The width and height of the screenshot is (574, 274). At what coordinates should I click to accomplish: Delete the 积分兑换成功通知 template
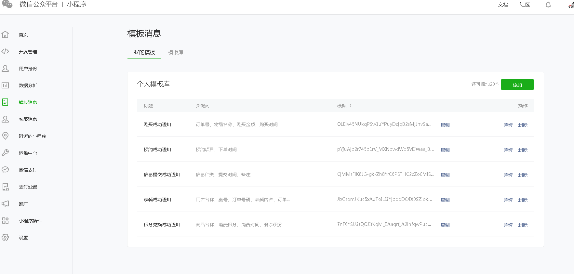pyautogui.click(x=523, y=225)
